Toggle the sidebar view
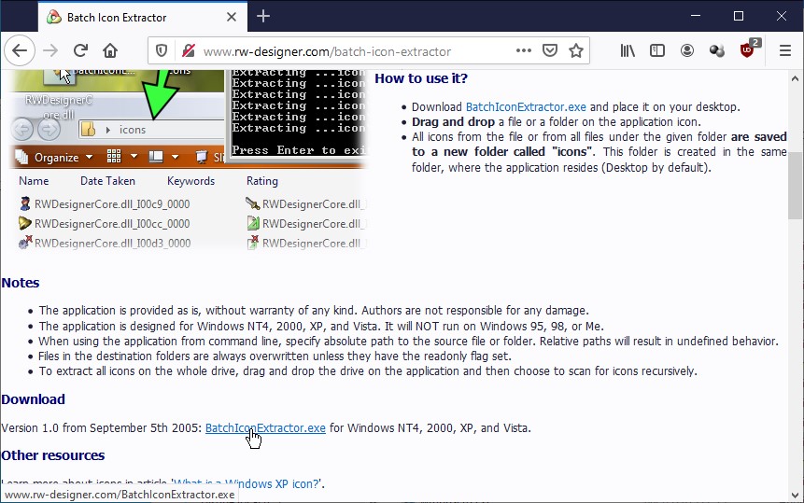804x503 pixels. click(657, 50)
